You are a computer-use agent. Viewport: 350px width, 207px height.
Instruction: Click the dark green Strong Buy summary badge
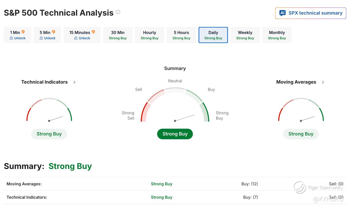tap(175, 134)
